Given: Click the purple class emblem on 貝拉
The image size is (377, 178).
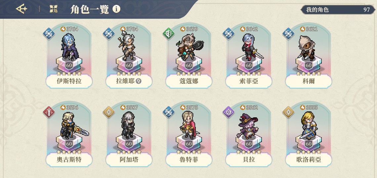Looking at the screenshot, I should tap(229, 112).
